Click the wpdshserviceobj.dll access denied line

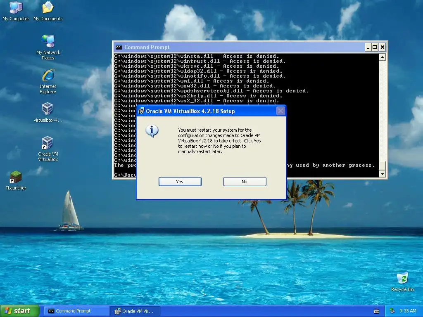(211, 91)
